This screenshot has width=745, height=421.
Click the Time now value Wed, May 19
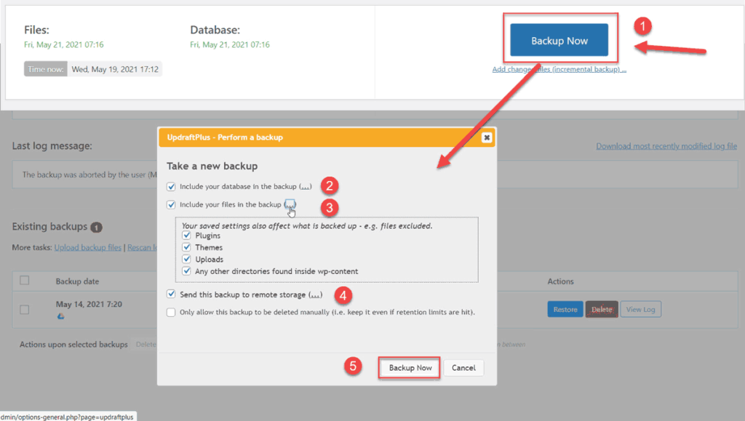pos(115,69)
